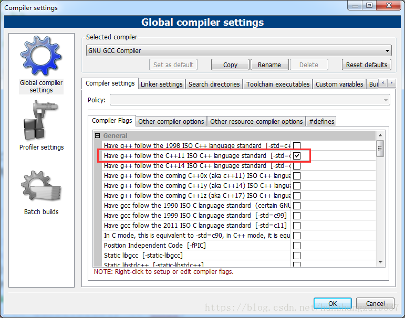Click the Copy compiler button
Screen dimensions: 405x318
pos(230,65)
